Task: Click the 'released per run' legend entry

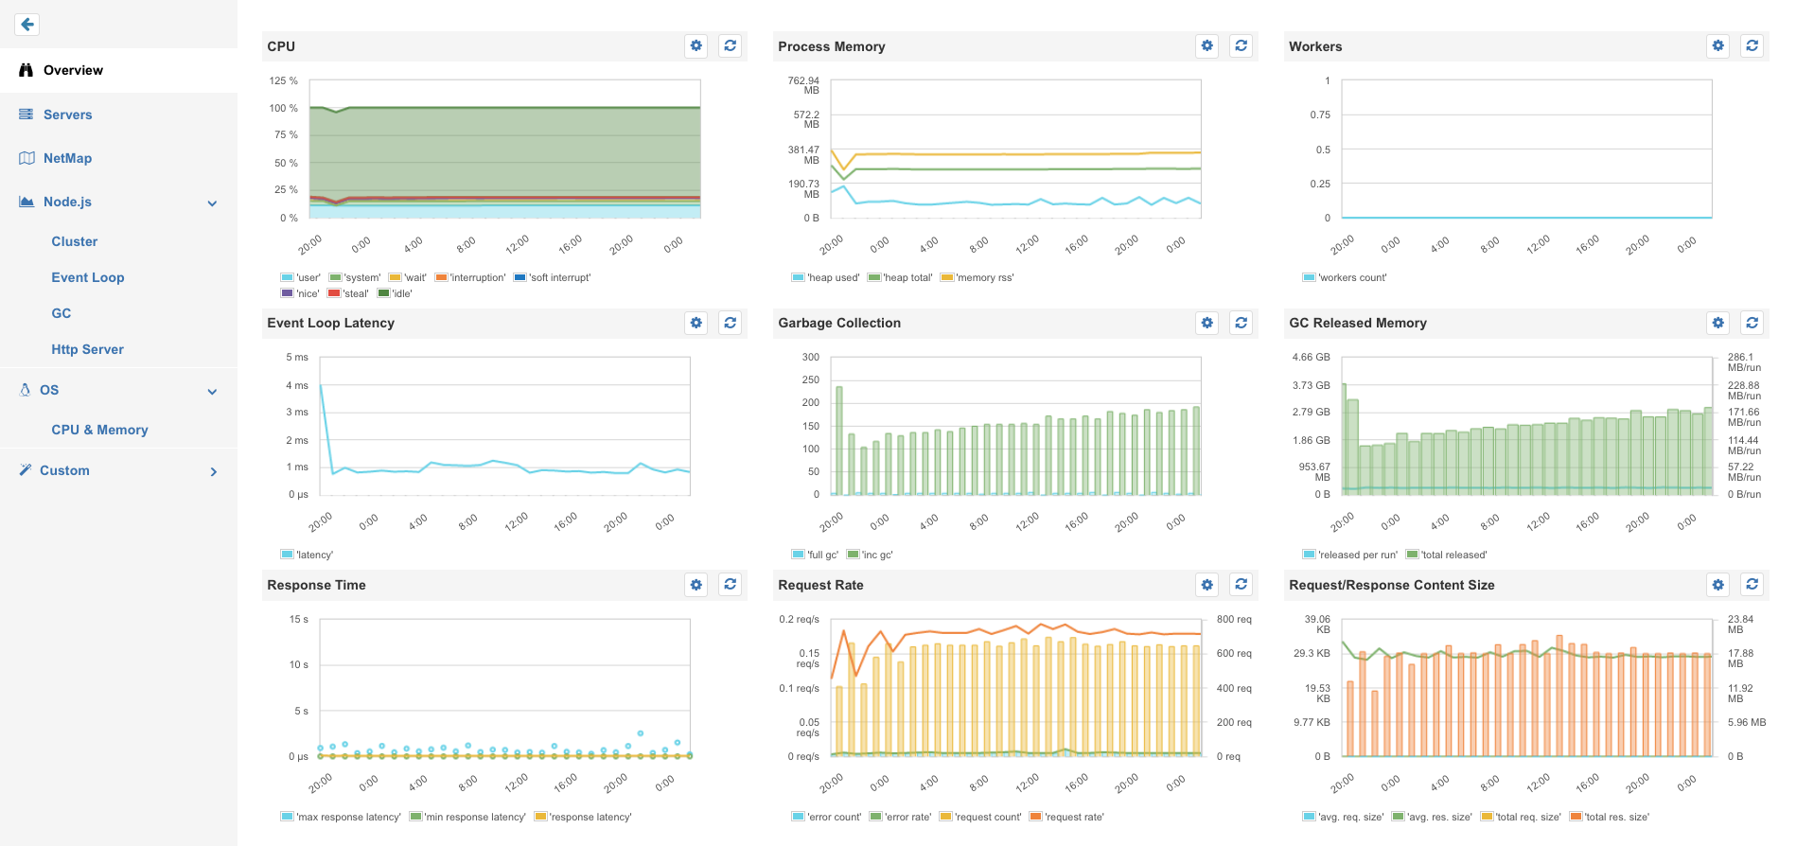Action: click(x=1350, y=555)
